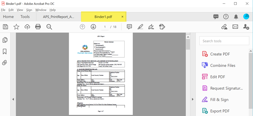Go to next page arrow

tap(94, 27)
